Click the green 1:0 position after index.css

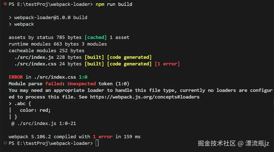coord(83,77)
